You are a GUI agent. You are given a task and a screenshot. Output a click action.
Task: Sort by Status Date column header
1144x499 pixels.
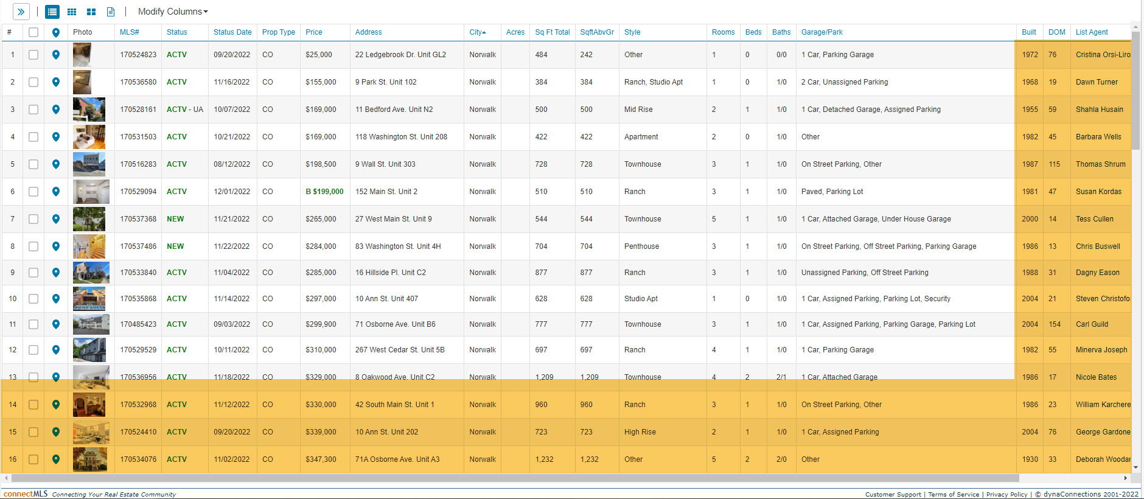(232, 32)
